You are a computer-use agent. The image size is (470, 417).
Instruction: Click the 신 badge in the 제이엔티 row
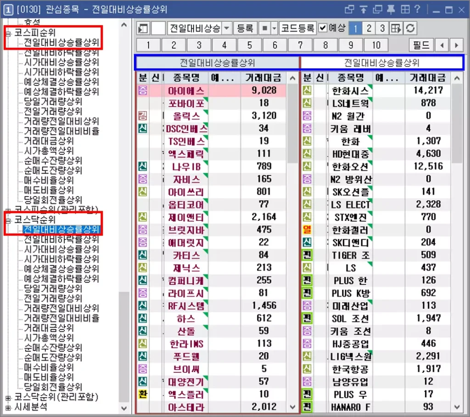pos(143,217)
